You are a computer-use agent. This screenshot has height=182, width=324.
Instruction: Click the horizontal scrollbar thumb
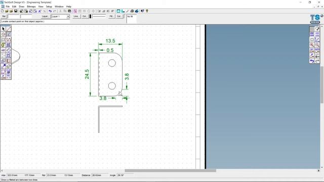[170, 171]
